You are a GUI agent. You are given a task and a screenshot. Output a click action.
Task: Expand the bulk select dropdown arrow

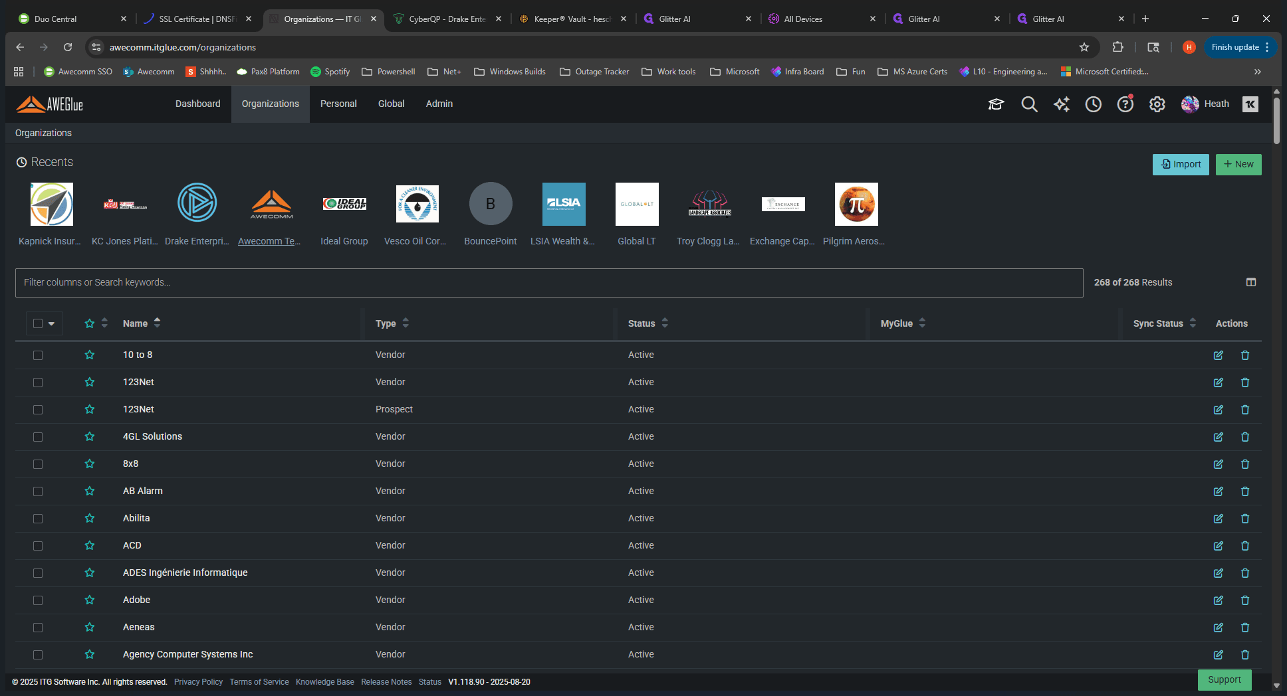pyautogui.click(x=51, y=323)
